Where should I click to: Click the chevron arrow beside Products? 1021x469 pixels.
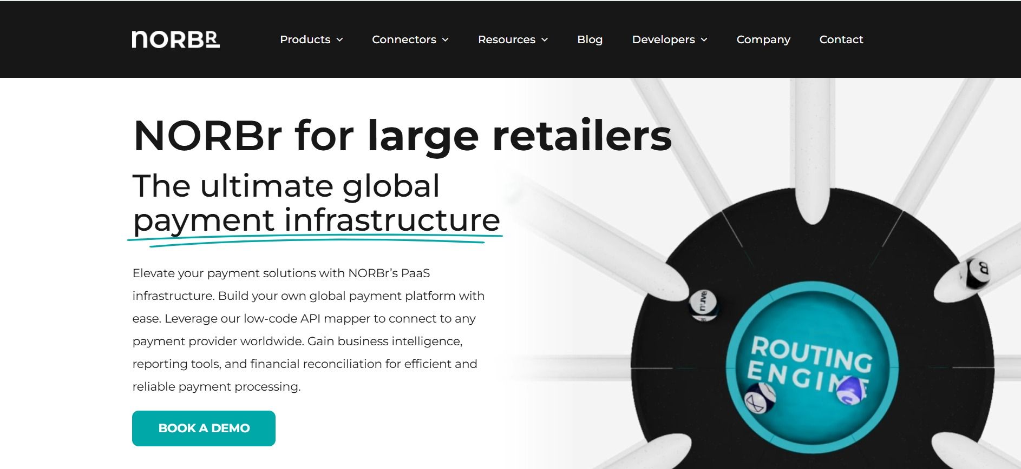[x=340, y=40]
